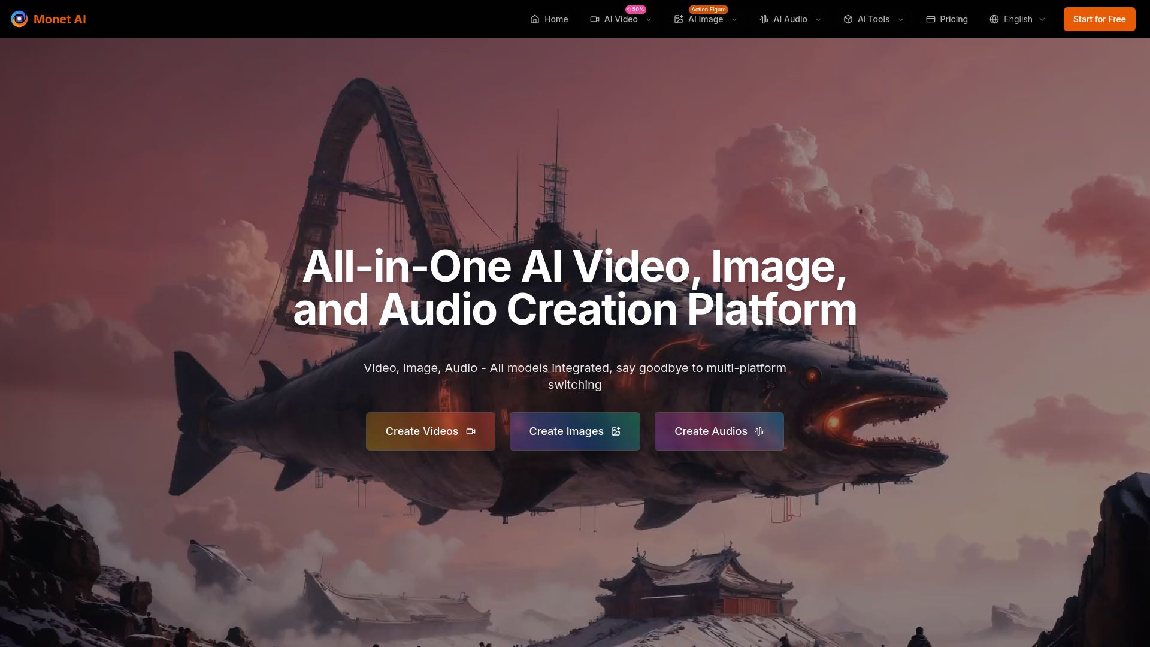1150x647 pixels.
Task: Click the Pricing card icon
Action: tap(931, 19)
